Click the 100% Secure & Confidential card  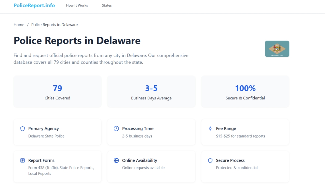click(245, 92)
